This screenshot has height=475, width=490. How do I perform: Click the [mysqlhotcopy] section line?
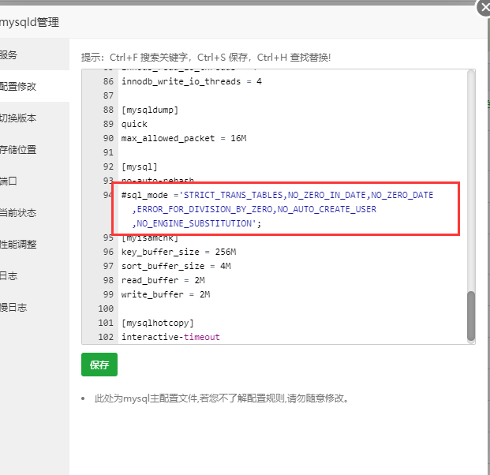pos(158,323)
